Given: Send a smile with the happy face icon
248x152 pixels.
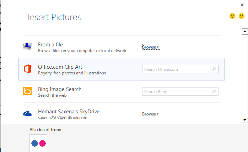Looking at the screenshot, I should click(232, 16).
